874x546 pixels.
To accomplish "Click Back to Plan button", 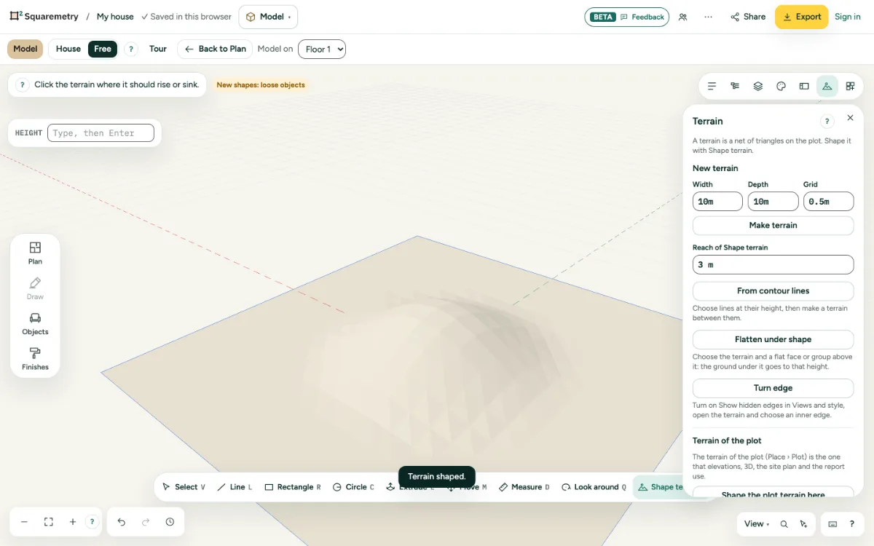I will click(x=215, y=49).
